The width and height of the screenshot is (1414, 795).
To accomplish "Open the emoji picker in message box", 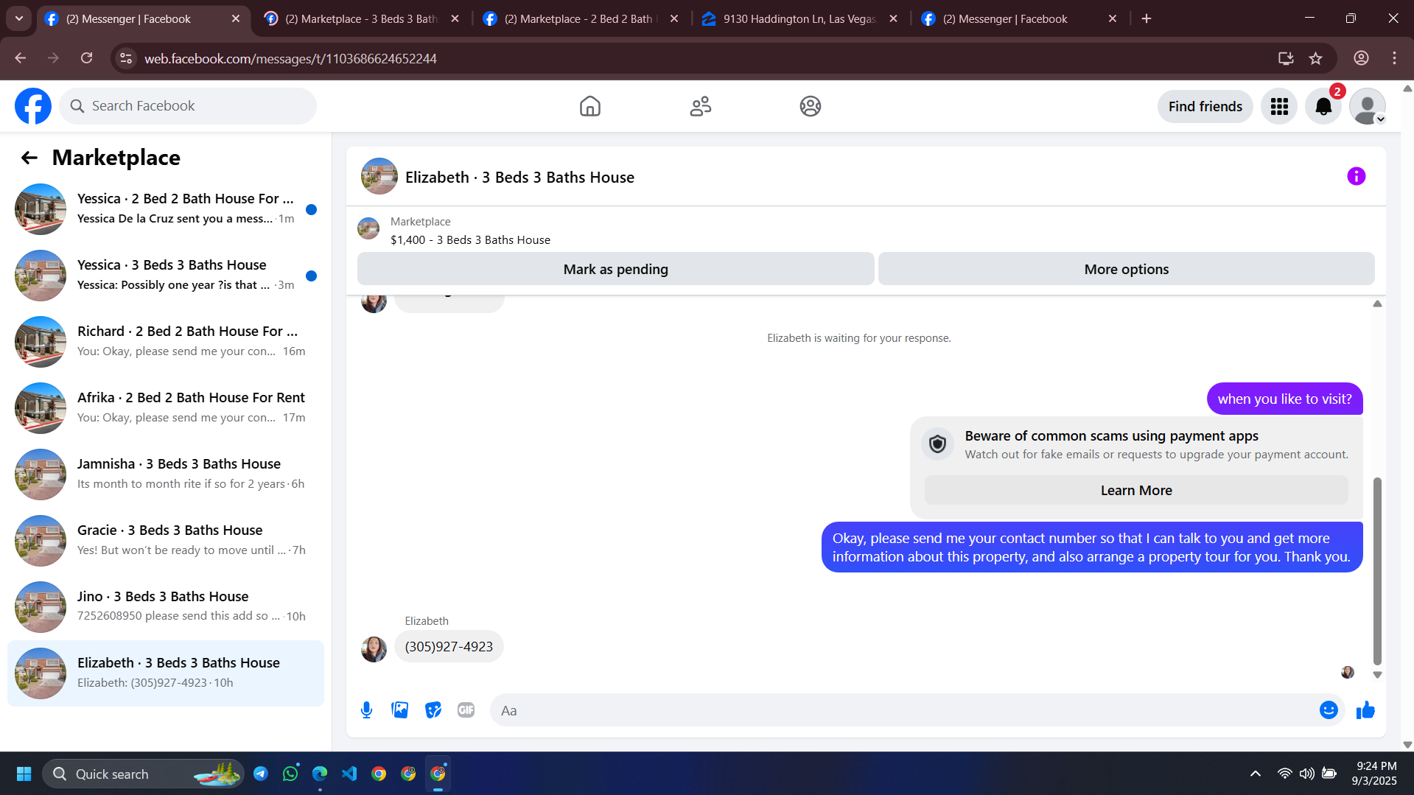I will tap(1329, 710).
